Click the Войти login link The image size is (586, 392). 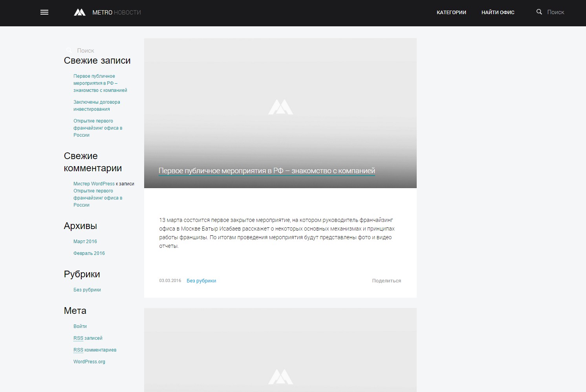point(80,326)
